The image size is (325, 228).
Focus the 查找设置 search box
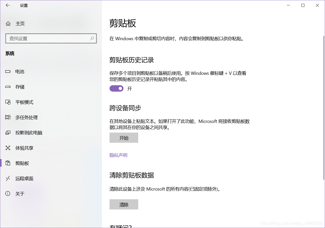pyautogui.click(x=51, y=38)
